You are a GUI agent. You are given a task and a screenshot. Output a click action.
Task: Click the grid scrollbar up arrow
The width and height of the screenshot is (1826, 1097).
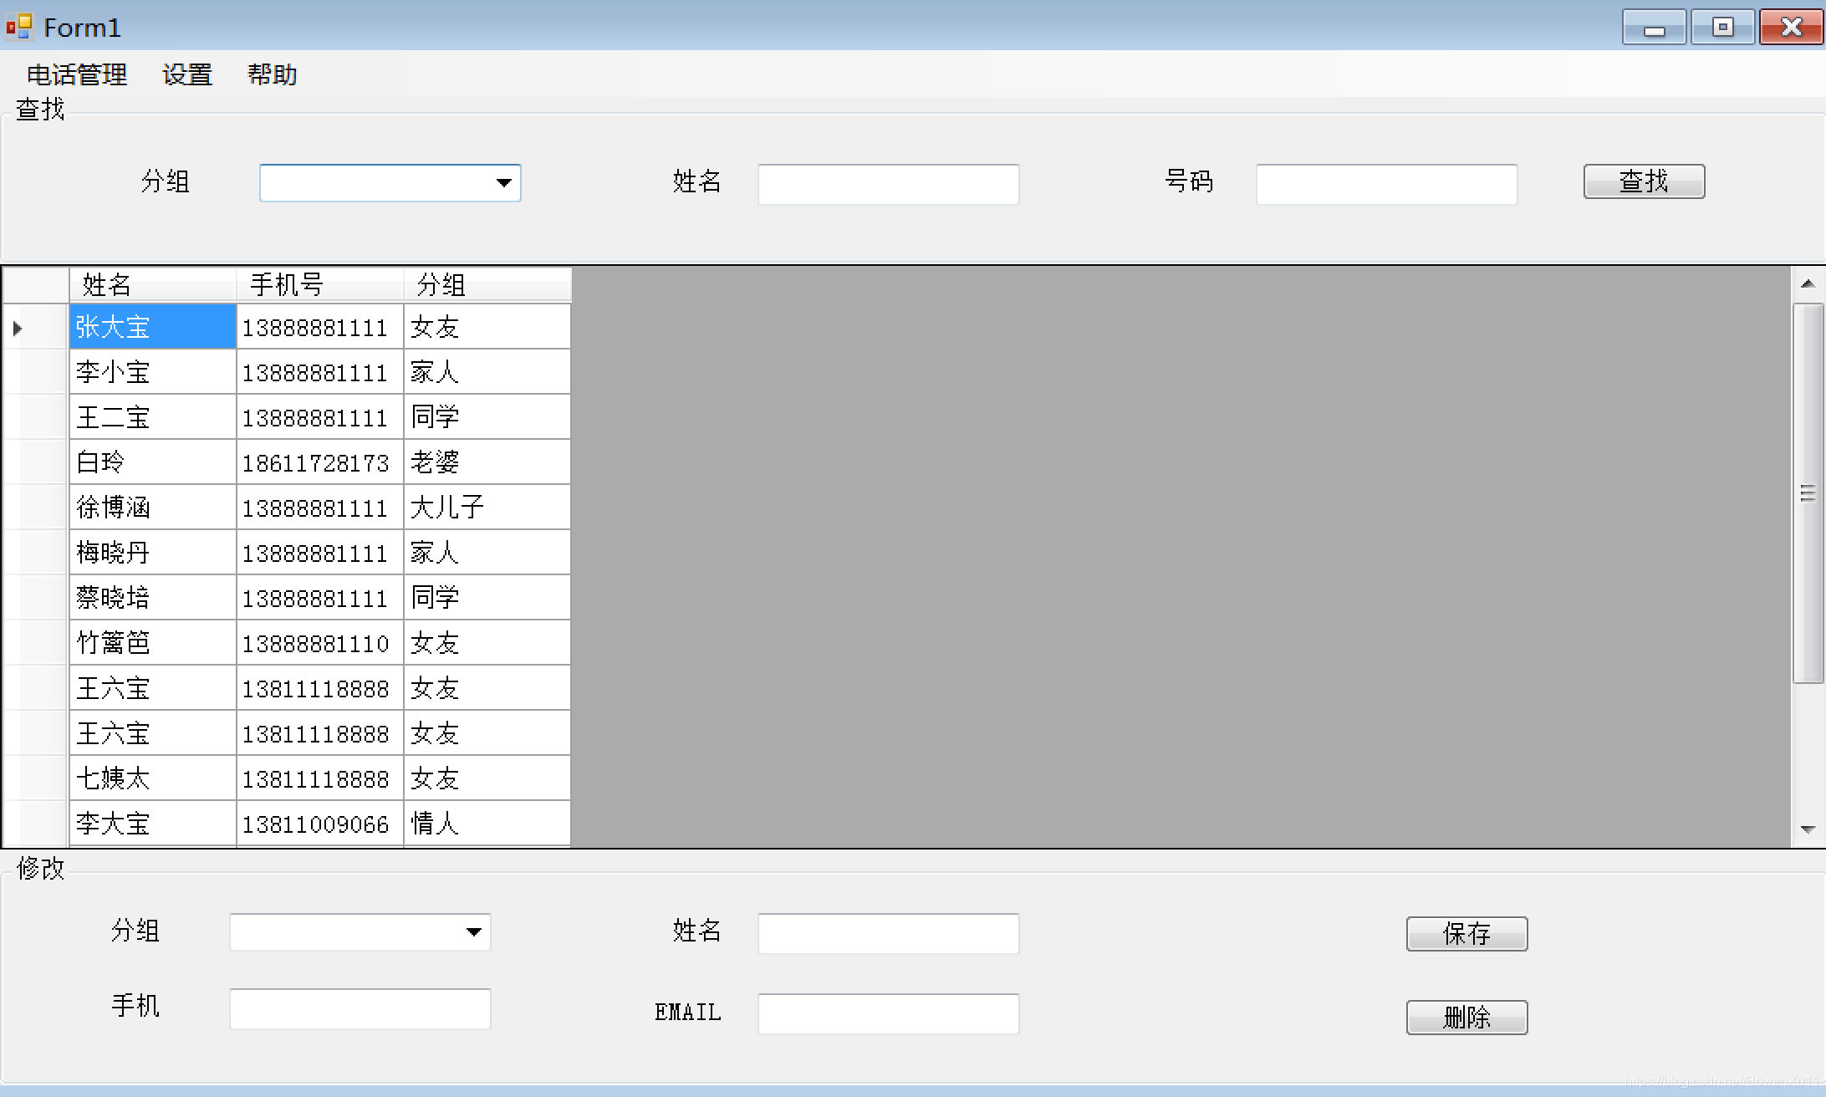click(x=1808, y=284)
